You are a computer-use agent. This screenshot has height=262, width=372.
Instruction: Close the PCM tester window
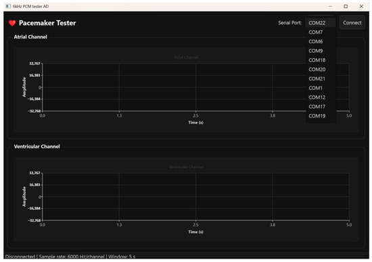tap(361, 6)
